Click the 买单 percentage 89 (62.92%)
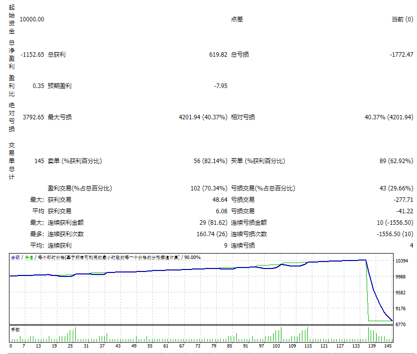 click(397, 161)
